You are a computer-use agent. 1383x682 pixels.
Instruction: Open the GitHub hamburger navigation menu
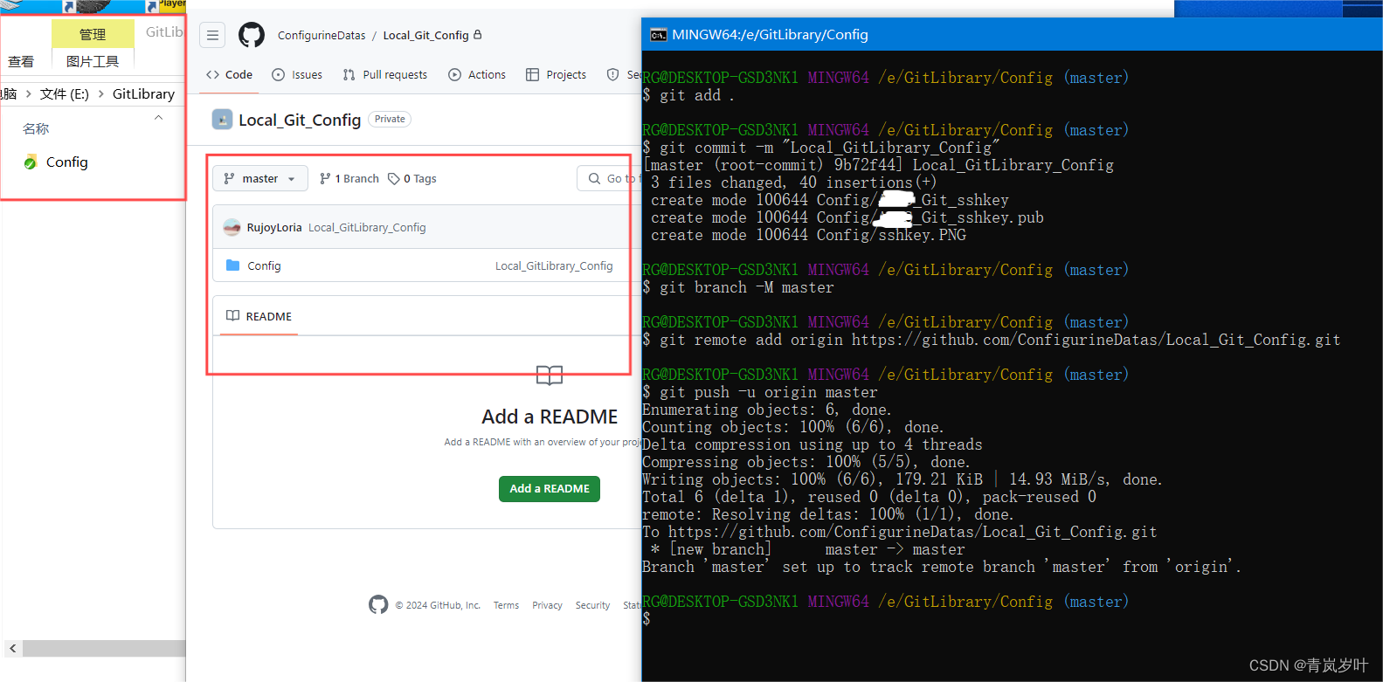point(212,35)
